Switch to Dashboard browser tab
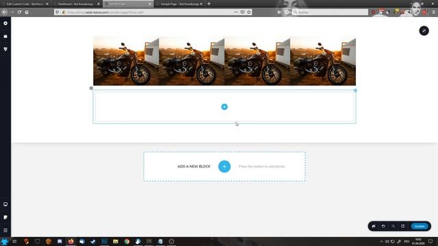The height and width of the screenshot is (246, 438). pos(76,4)
